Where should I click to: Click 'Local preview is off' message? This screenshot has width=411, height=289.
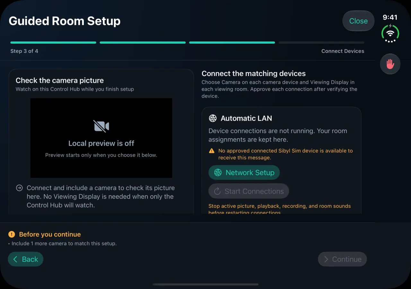(101, 143)
